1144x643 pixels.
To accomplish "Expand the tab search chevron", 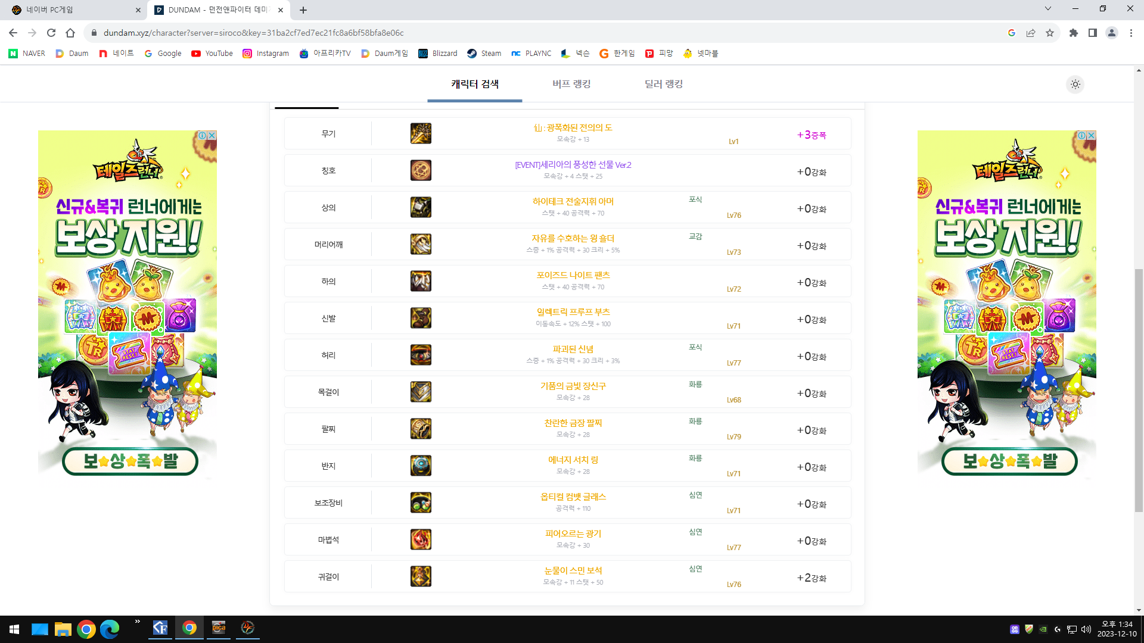I will point(1047,8).
